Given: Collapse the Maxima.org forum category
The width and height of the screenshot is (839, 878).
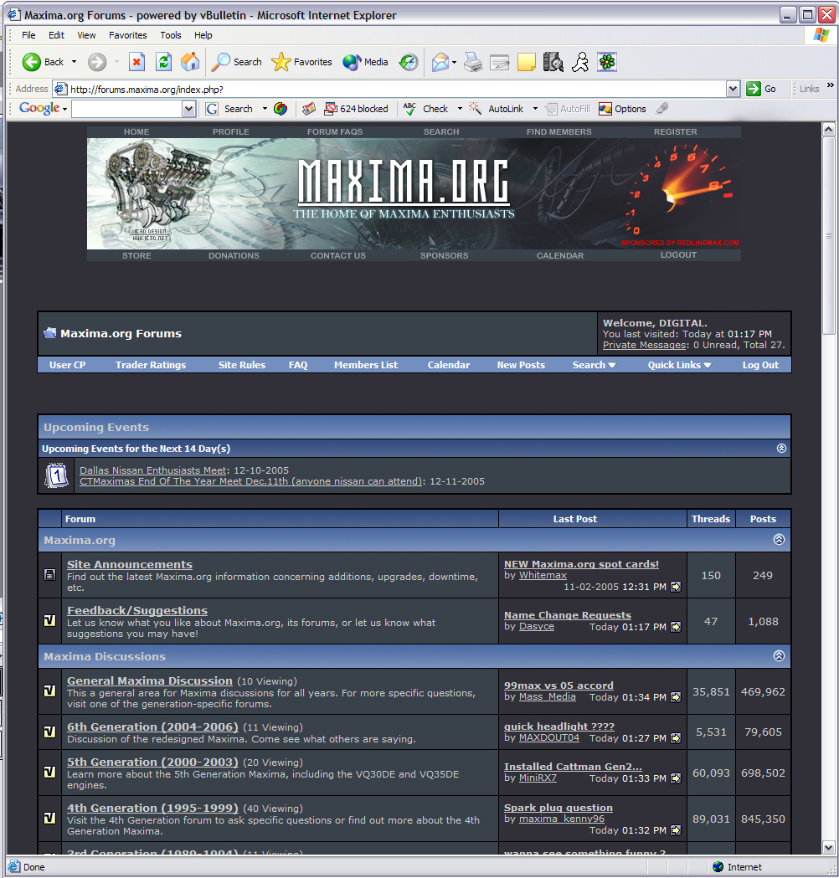Looking at the screenshot, I should 779,539.
